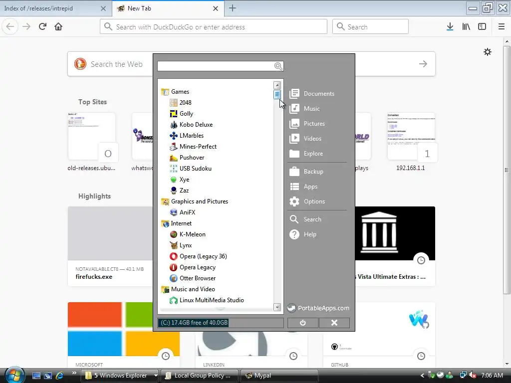Open Documents folder in PortableApps menu

[x=312, y=94]
